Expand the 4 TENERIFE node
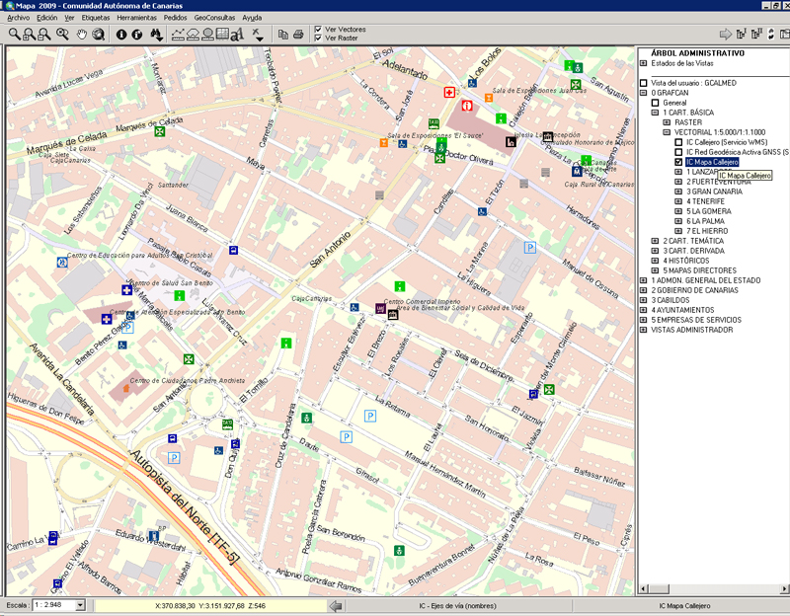The height and width of the screenshot is (616, 790). [678, 201]
